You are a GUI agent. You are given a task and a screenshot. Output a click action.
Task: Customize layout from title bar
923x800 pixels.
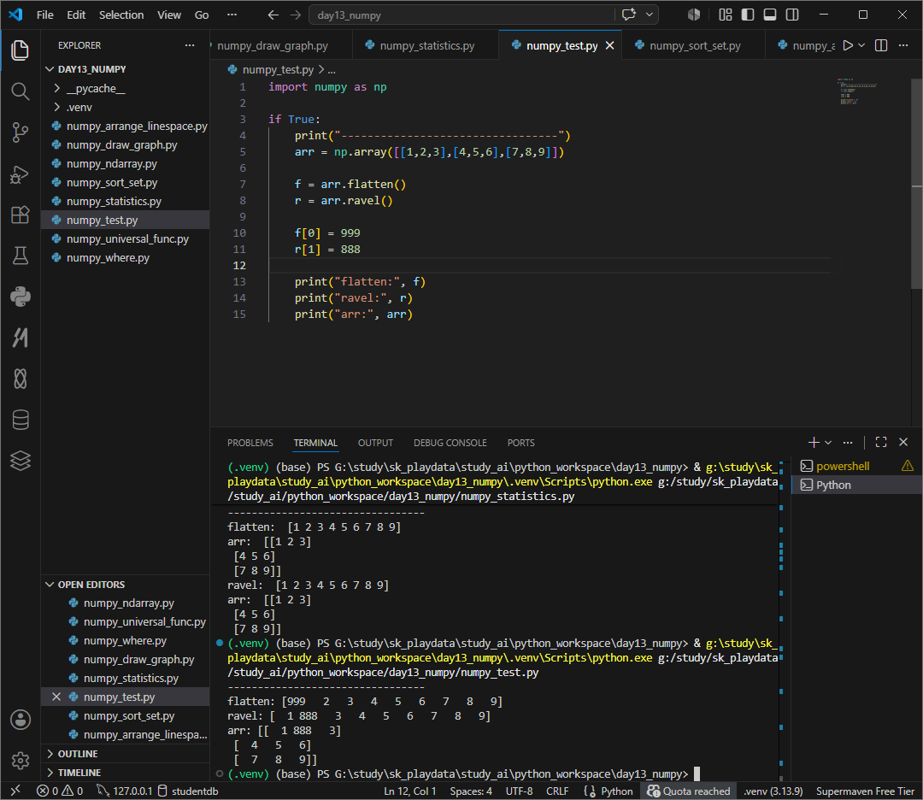tap(726, 15)
